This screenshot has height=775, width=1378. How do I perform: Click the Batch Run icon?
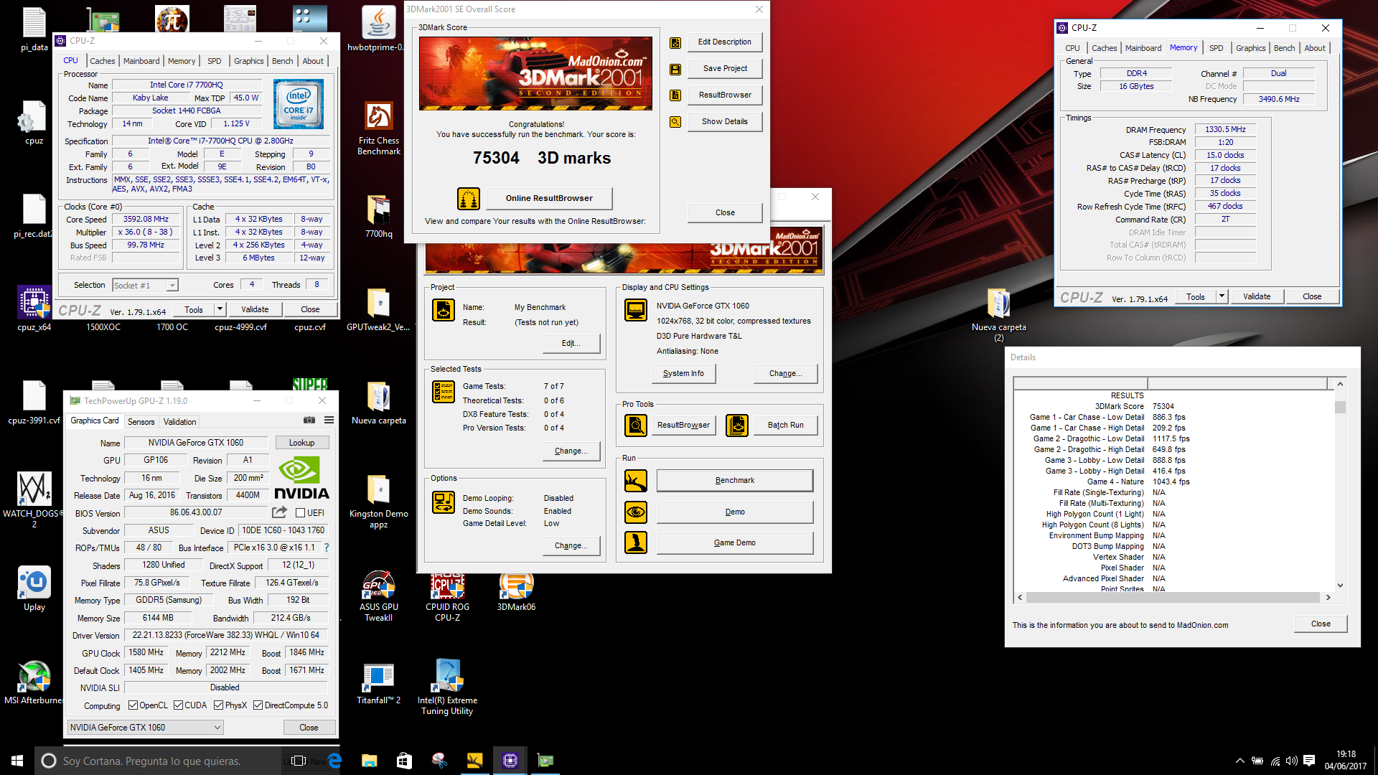[737, 426]
